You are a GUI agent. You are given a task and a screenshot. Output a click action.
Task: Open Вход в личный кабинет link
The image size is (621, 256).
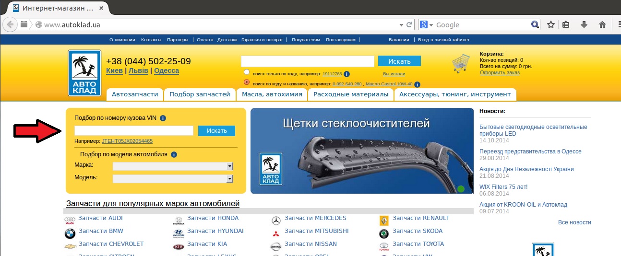point(444,40)
